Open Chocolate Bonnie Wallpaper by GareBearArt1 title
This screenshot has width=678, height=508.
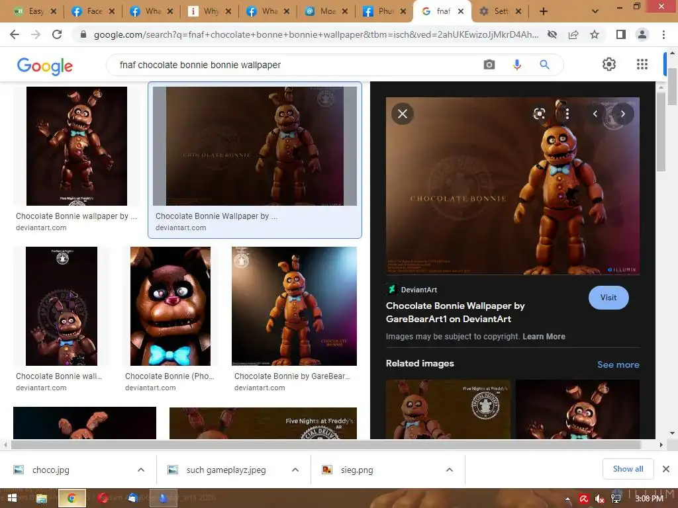coord(455,312)
